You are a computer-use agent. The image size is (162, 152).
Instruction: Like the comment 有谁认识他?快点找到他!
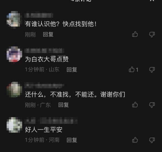tap(135, 34)
